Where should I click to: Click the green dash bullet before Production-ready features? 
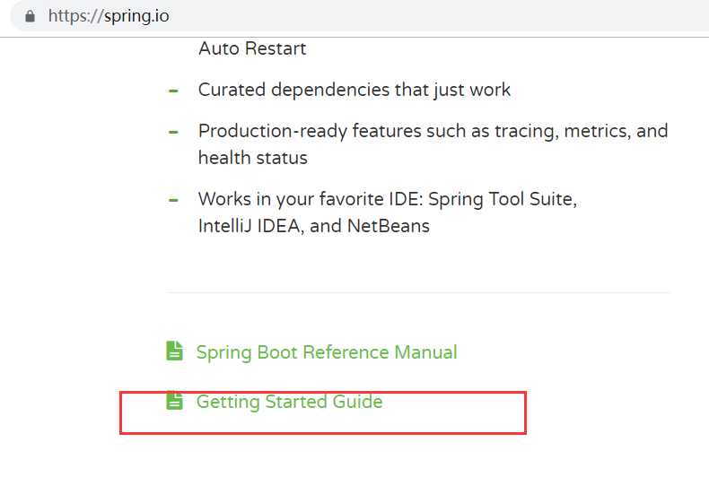pos(173,133)
